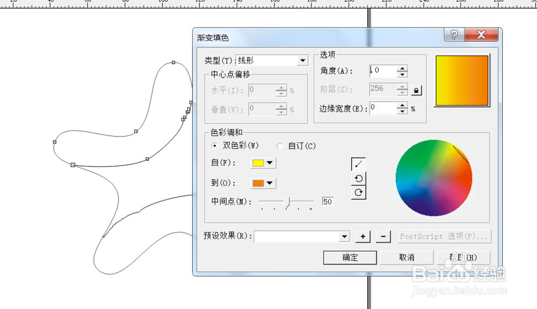Select the gradient direction line tool
Screen dimensions: 537x309
click(x=358, y=163)
